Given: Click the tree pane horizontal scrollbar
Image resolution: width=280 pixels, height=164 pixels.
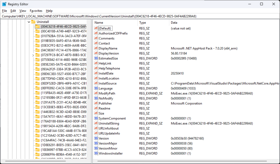Looking at the screenshot, I should pyautogui.click(x=35, y=161).
